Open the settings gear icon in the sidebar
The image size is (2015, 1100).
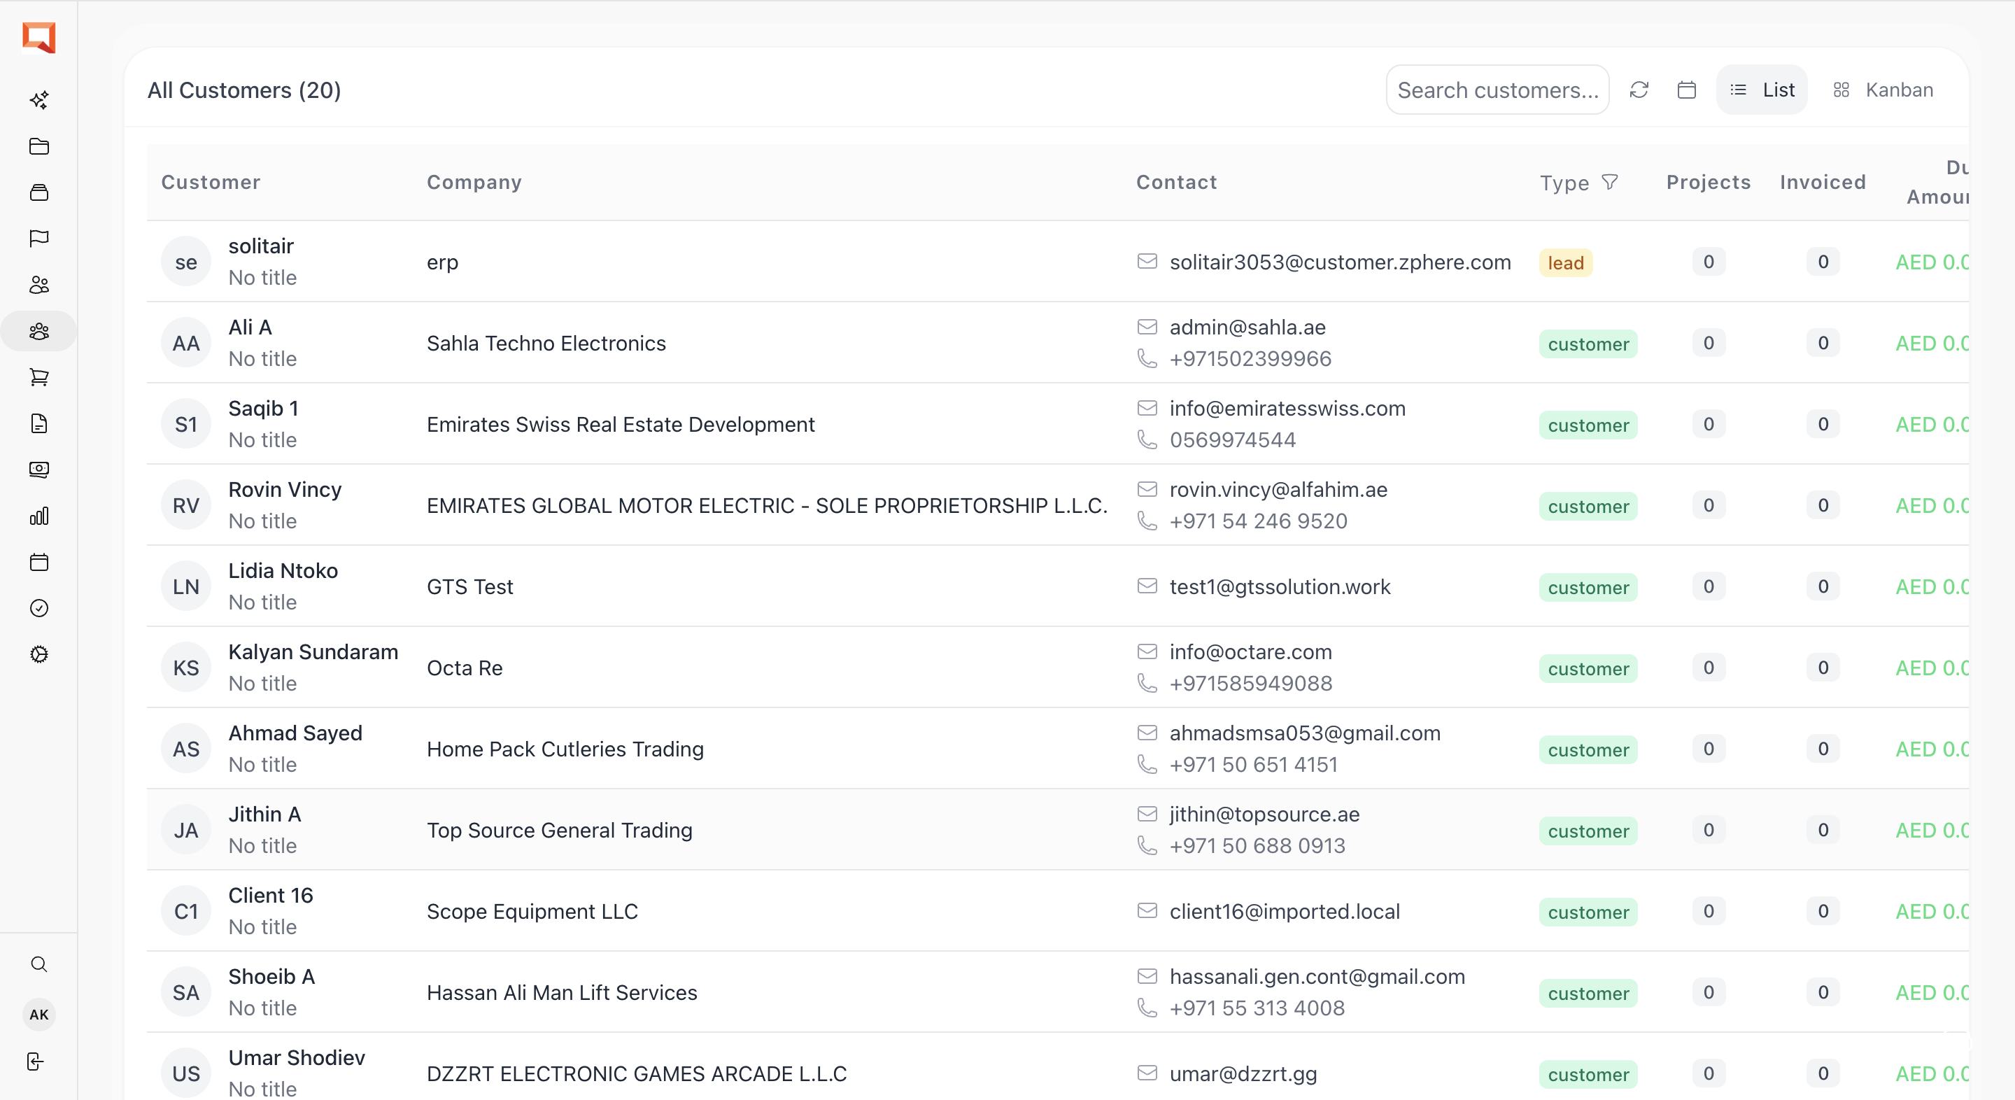pos(38,655)
